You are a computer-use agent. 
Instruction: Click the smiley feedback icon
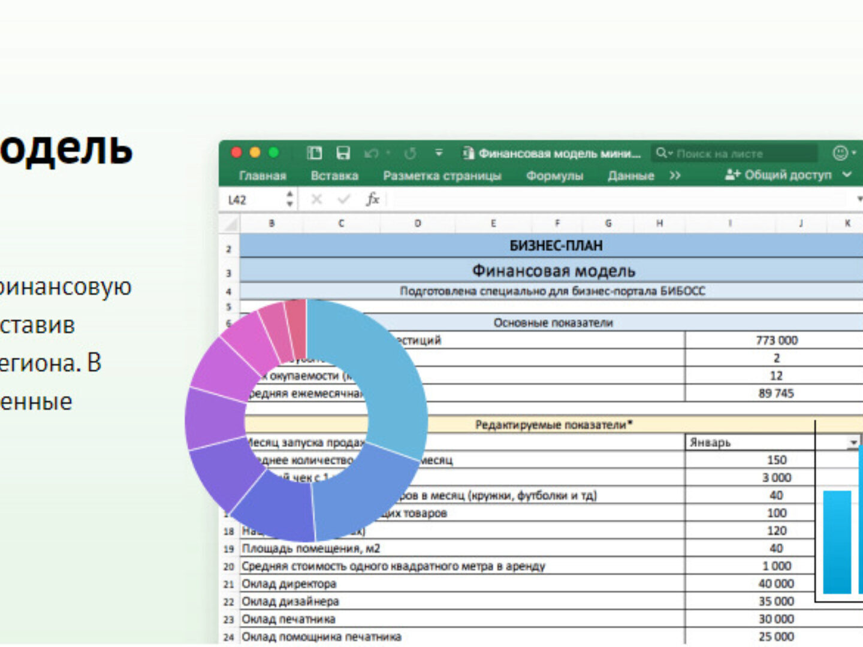(x=840, y=153)
